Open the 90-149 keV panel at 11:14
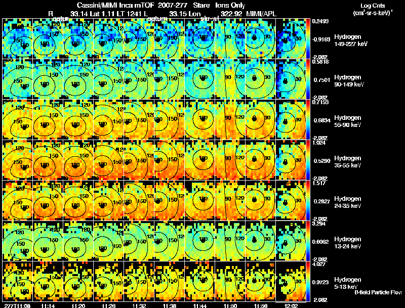Screen dimensions: 405x308 tap(48, 79)
